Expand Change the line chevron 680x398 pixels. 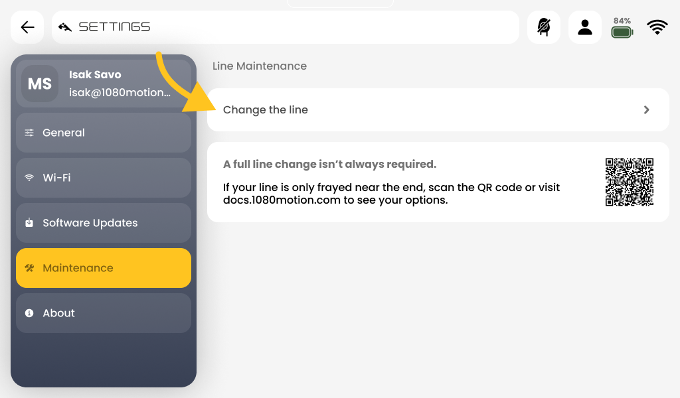tap(646, 110)
